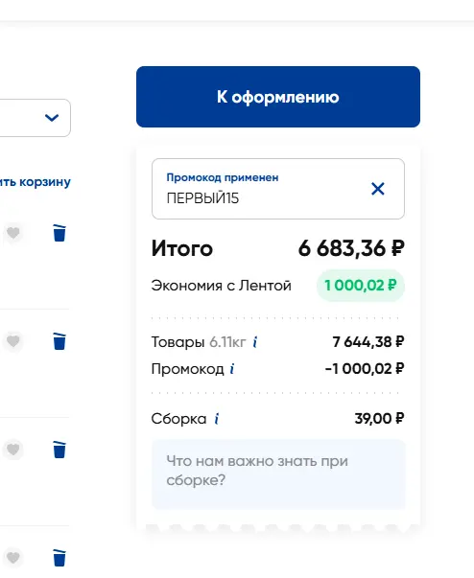Favorite the first cart item with heart
This screenshot has height=578, width=474.
13,233
